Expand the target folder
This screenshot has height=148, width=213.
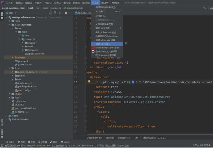12,57
